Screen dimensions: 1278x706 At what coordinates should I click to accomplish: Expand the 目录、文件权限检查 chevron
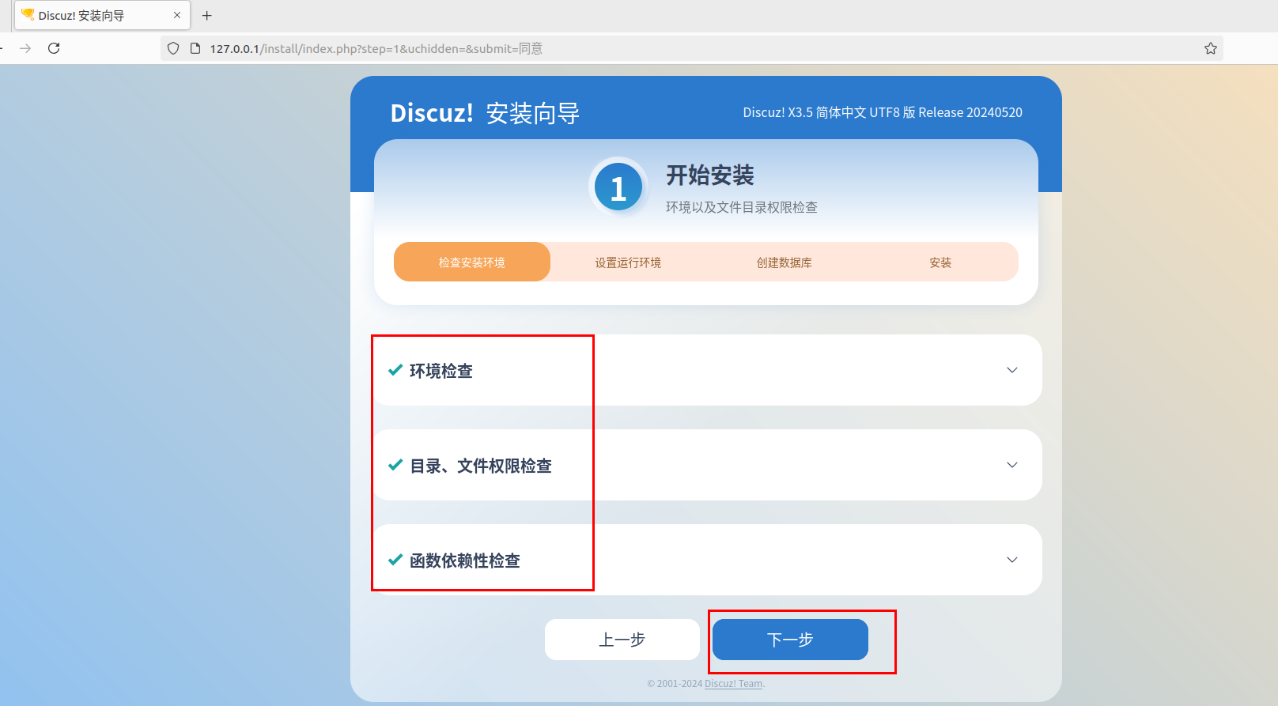tap(1011, 465)
